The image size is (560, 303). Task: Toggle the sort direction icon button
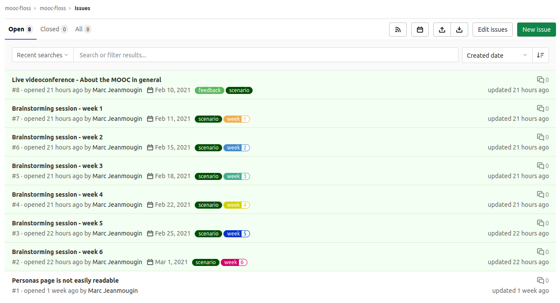[540, 55]
